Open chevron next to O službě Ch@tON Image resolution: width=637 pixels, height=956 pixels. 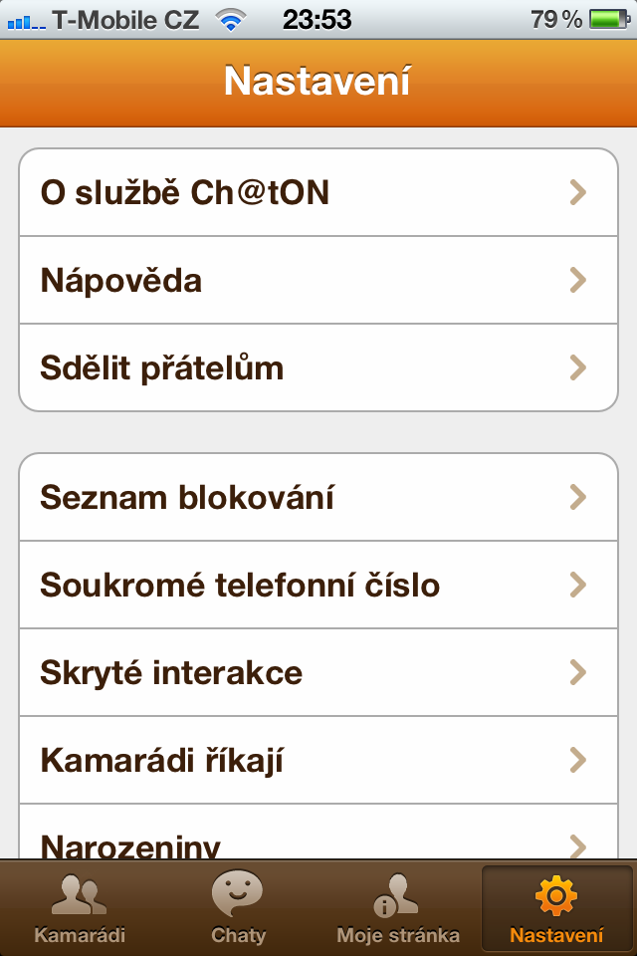578,193
